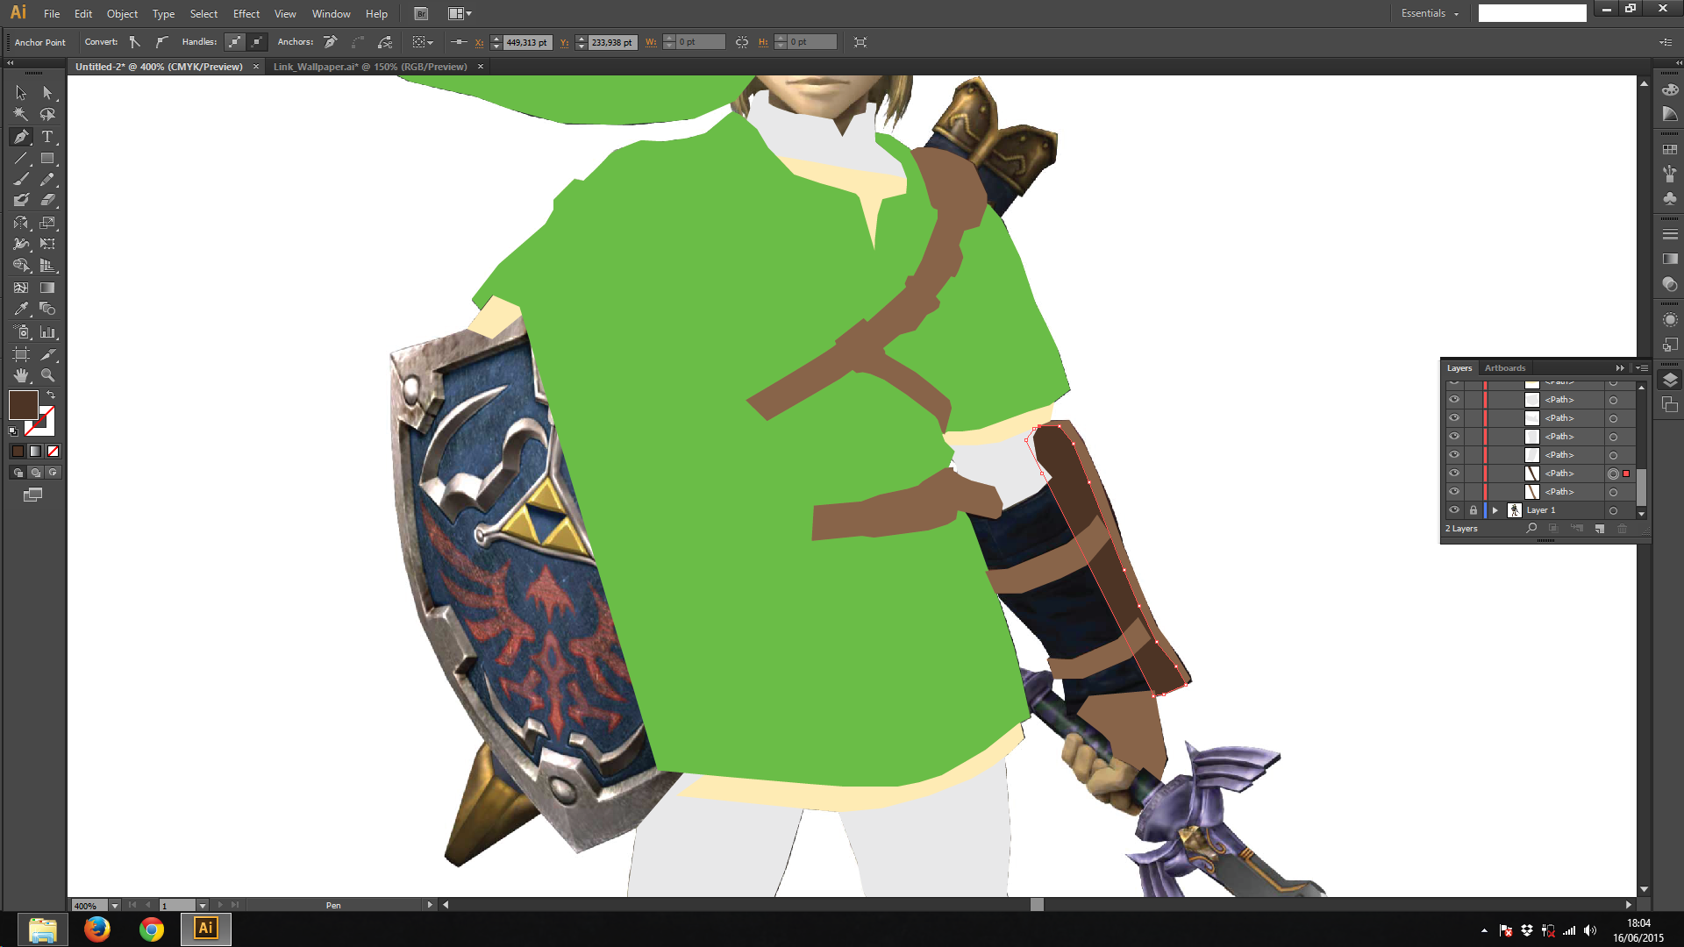
Task: Set paint mode to Gradient
Action: [x=35, y=451]
